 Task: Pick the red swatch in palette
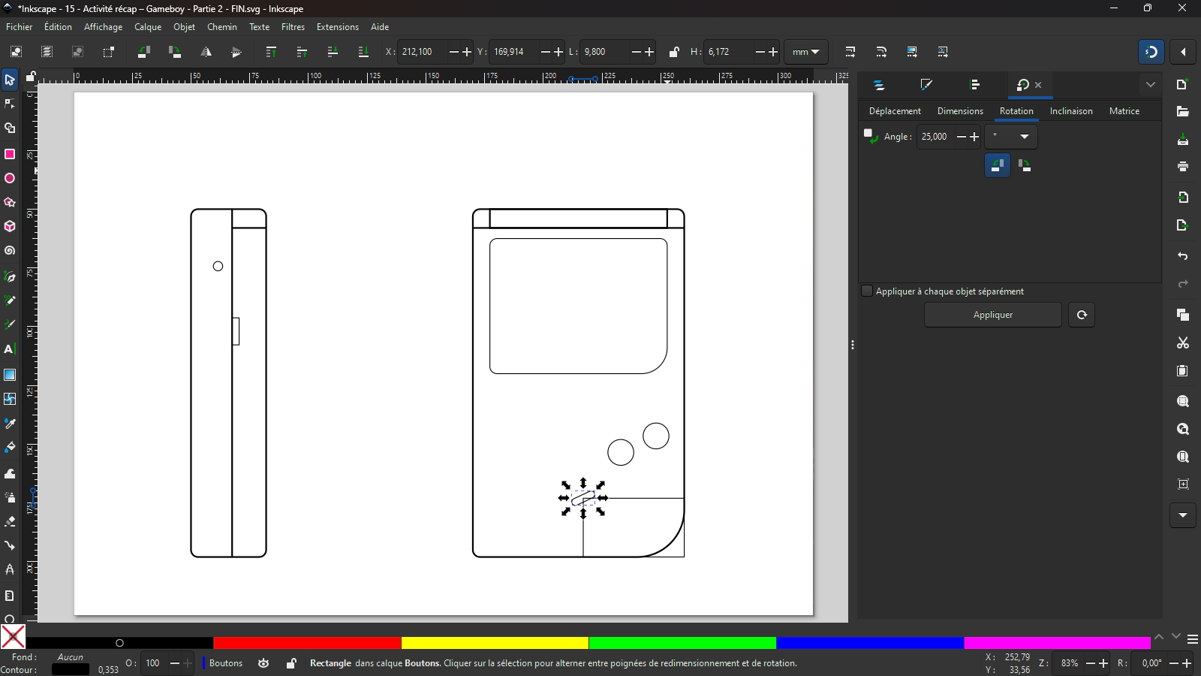307,643
